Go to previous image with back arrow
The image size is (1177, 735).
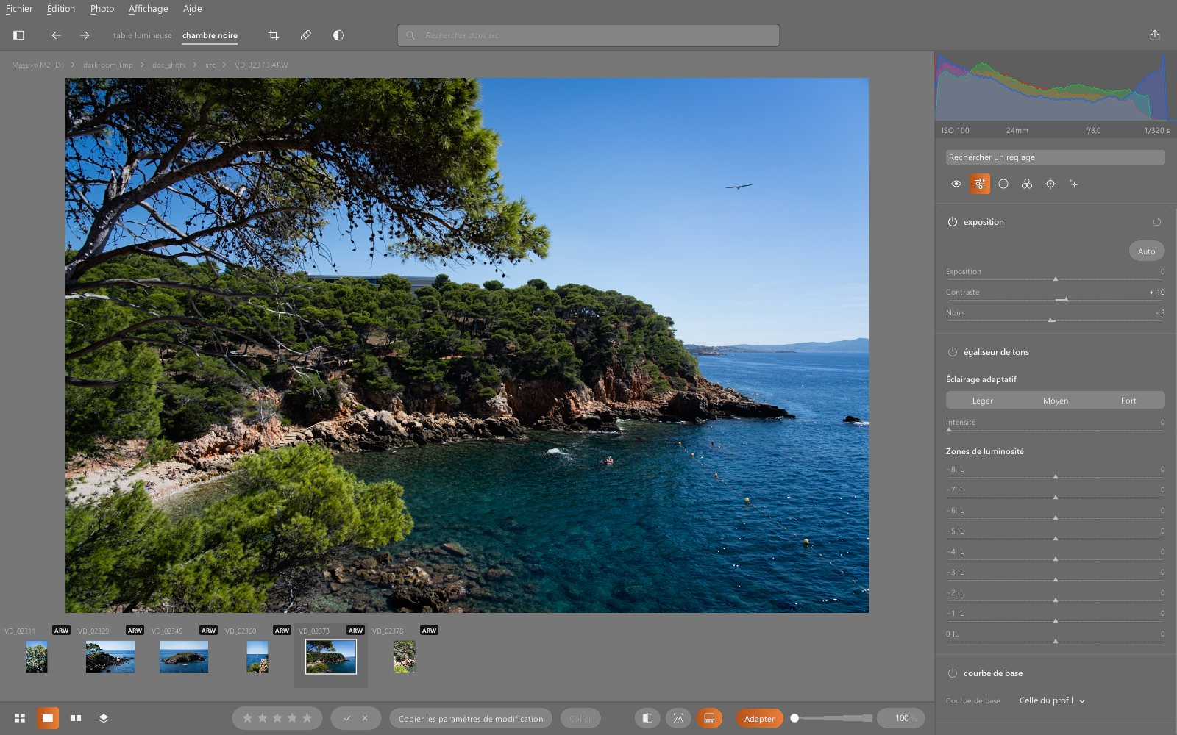56,35
